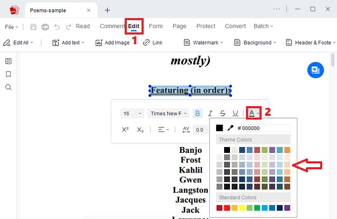Click the 'mostly)' heading text
Screen dimensions: 337x219
click(x=190, y=61)
